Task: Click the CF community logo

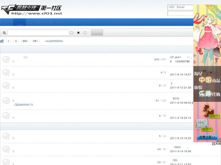Action: coord(32,9)
